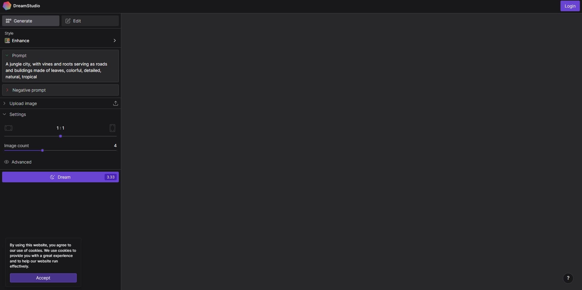Accept the cookies notice
The image size is (582, 290).
coord(43,278)
